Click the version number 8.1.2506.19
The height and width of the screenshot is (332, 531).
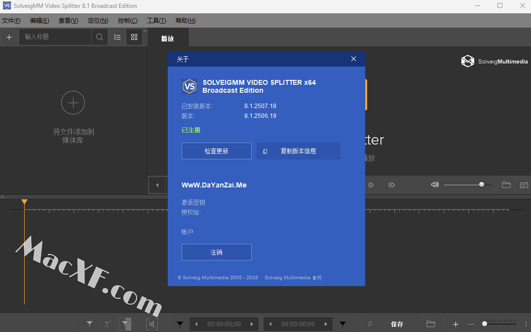260,116
